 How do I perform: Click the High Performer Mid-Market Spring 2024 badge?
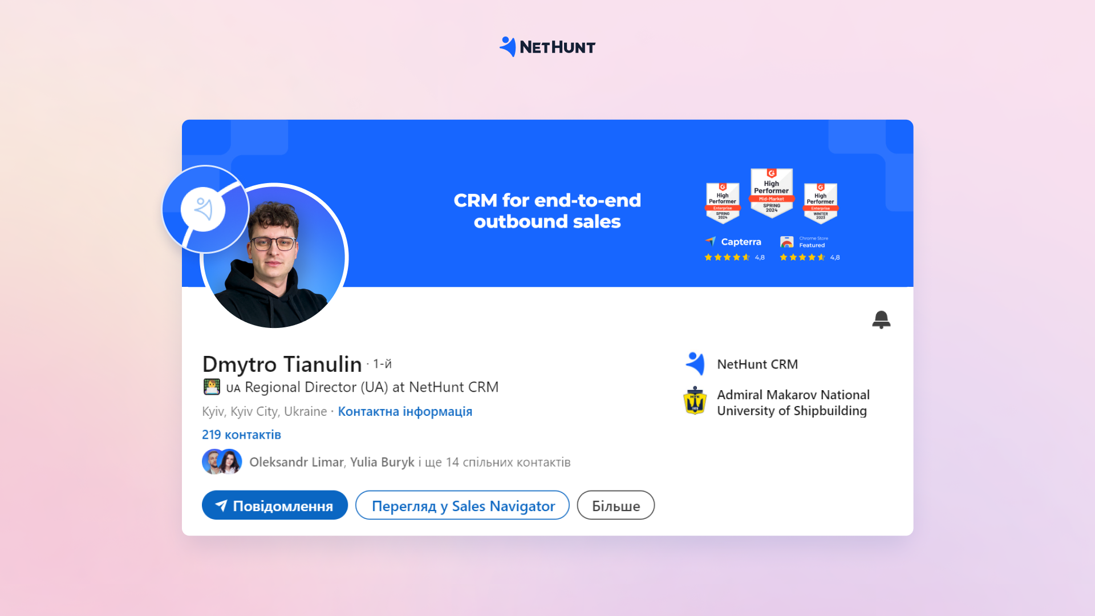coord(772,193)
